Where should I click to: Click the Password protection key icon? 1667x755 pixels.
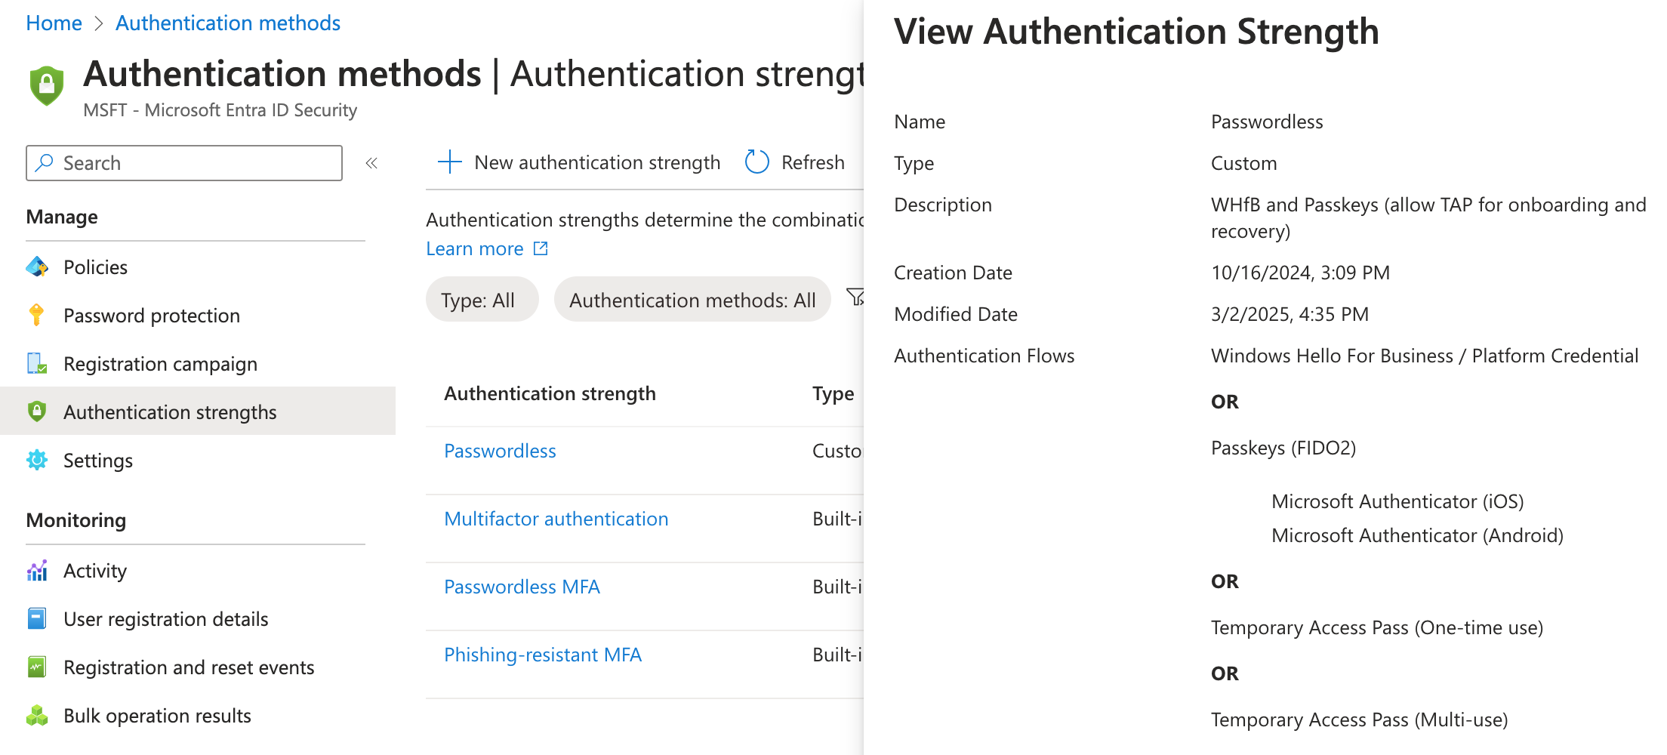(36, 315)
